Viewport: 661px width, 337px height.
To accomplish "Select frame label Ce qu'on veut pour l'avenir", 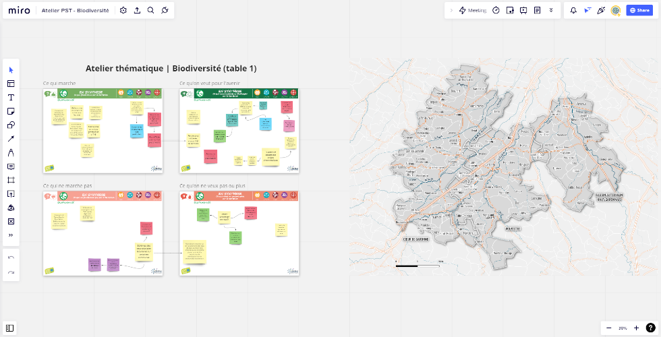I will (x=210, y=84).
